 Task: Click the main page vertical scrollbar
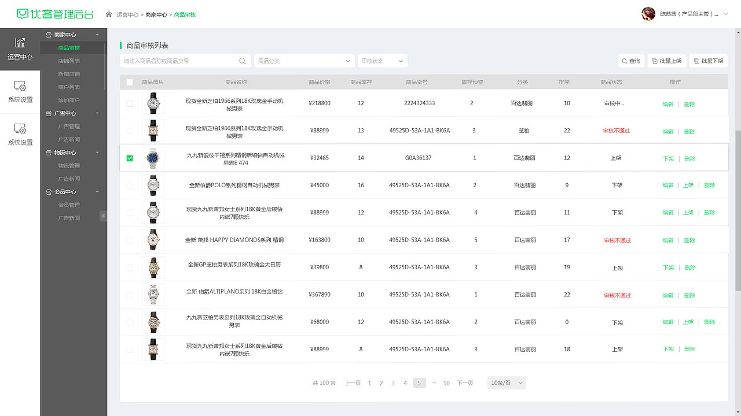pos(738,211)
